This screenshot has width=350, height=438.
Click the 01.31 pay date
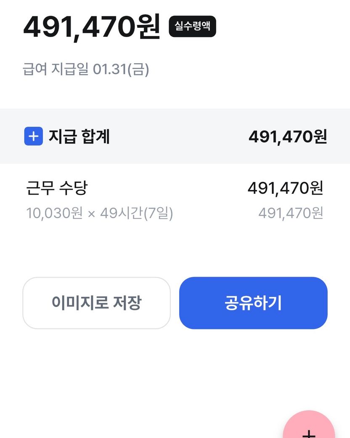[109, 69]
